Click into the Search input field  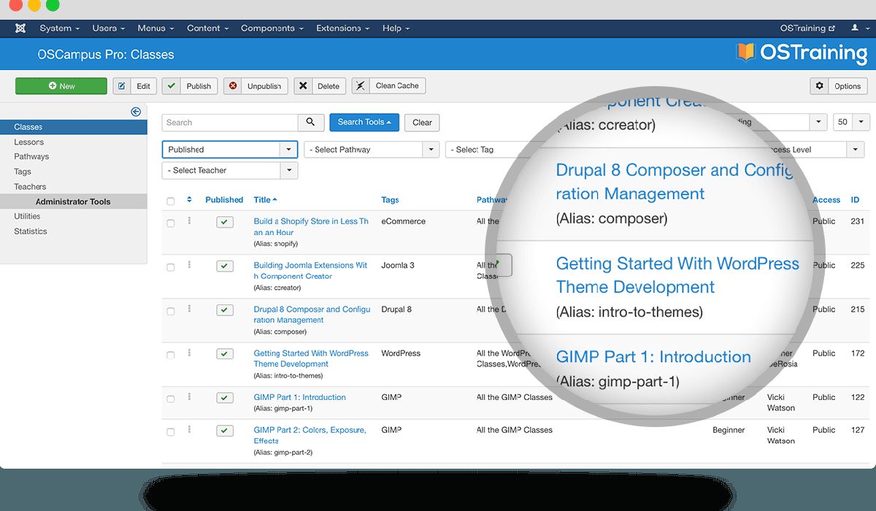coord(230,123)
